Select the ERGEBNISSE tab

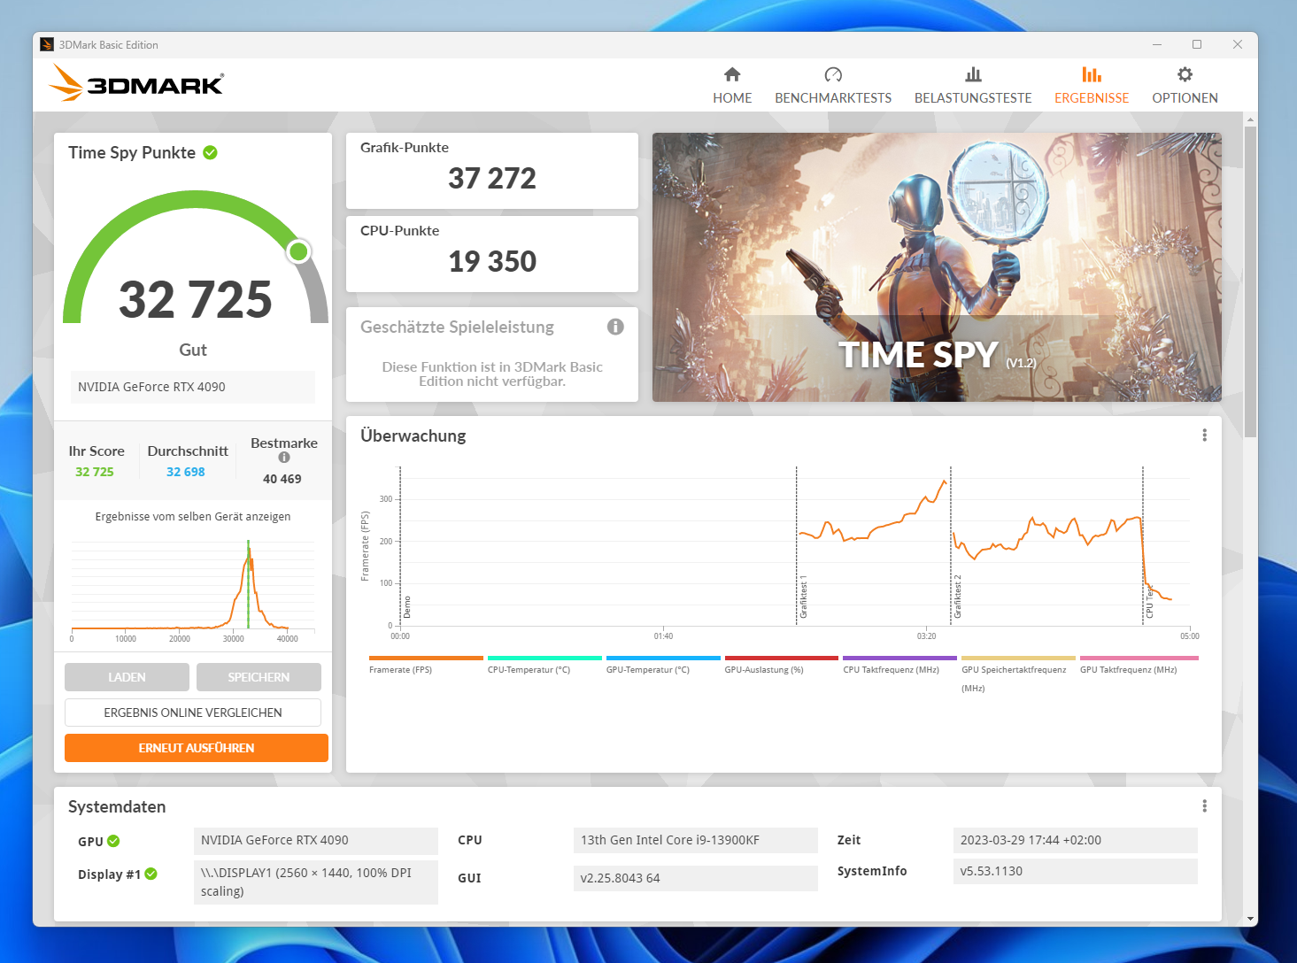[1092, 86]
